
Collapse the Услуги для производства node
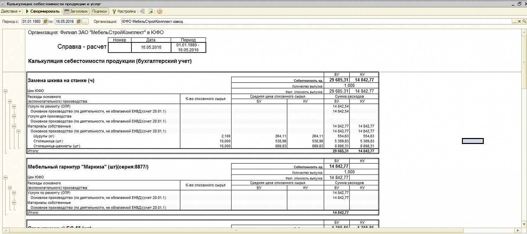(14, 116)
